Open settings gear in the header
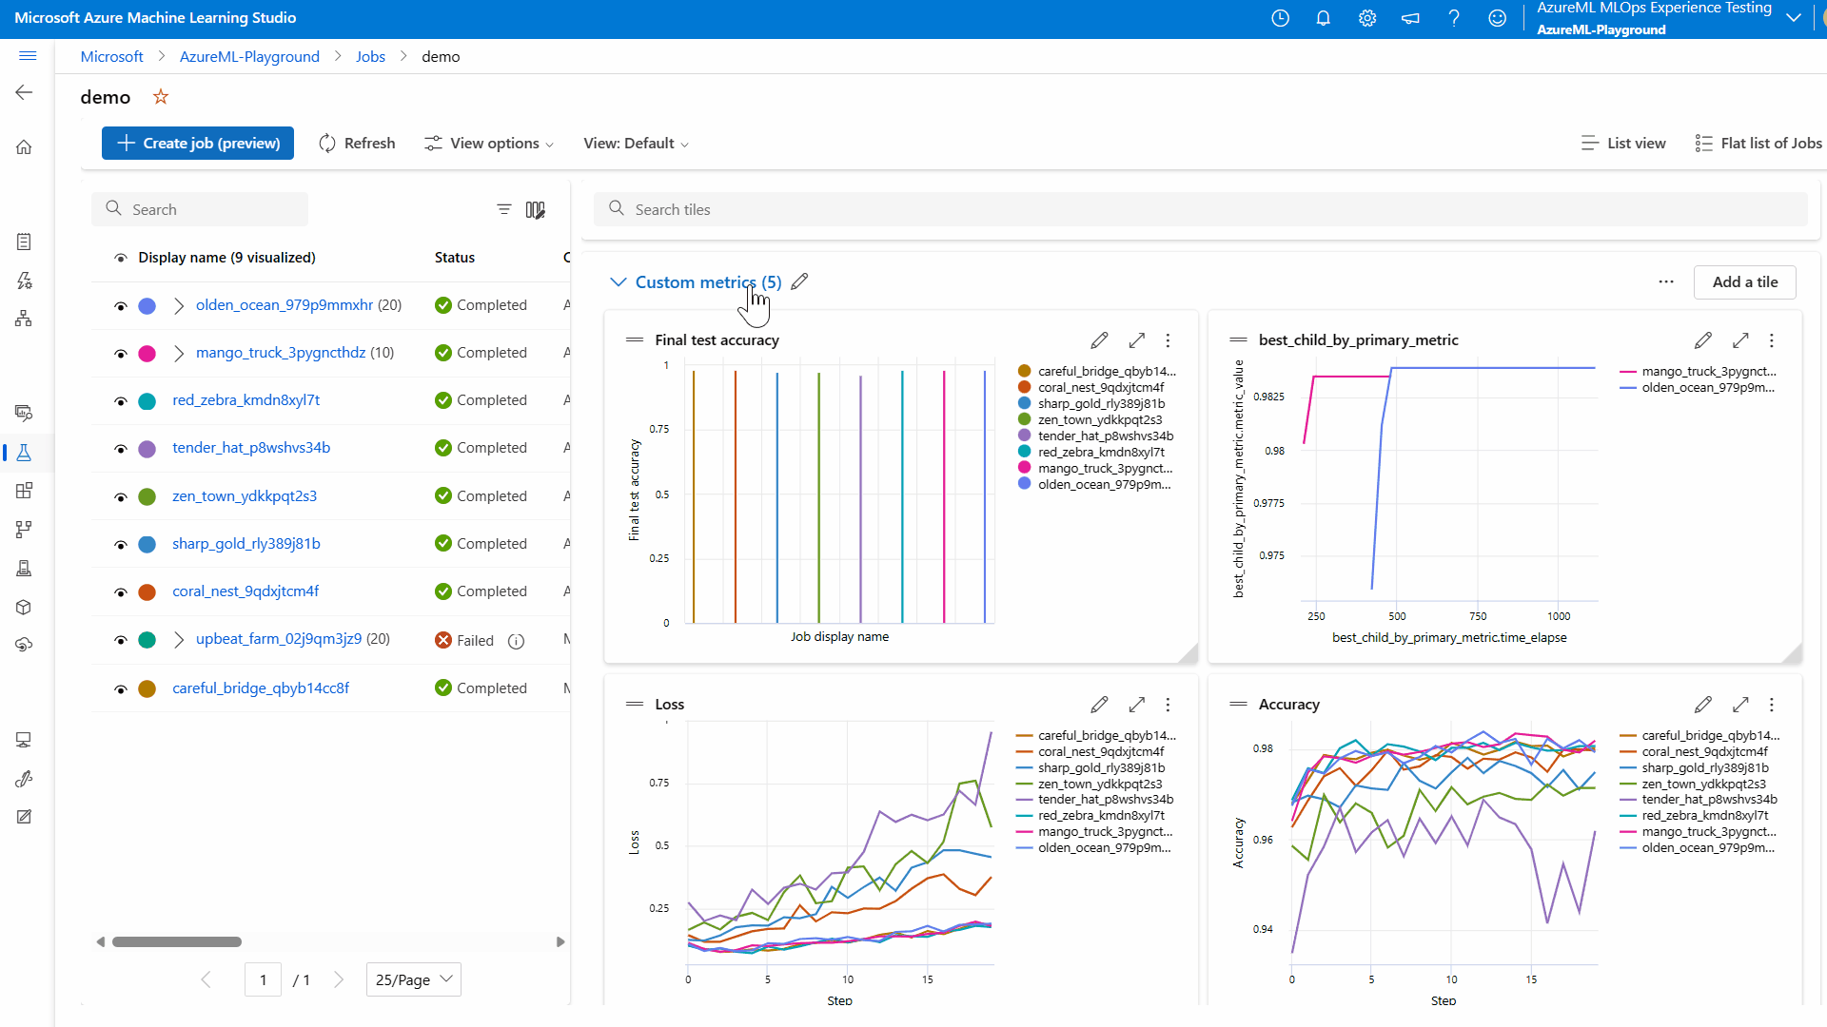The image size is (1827, 1027). (x=1367, y=18)
